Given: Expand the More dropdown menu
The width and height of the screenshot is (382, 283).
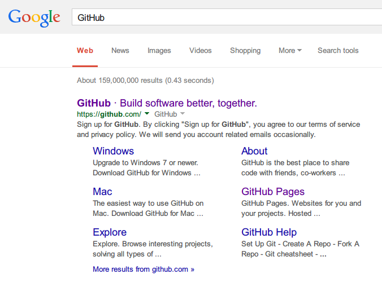Looking at the screenshot, I should (x=290, y=51).
